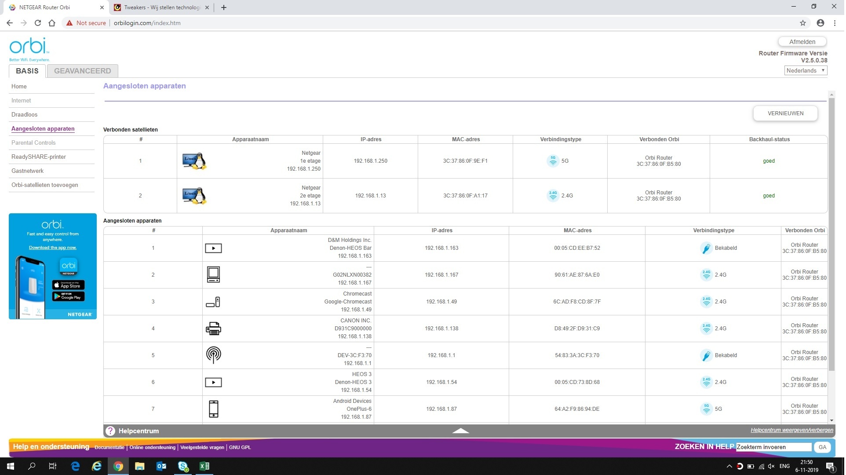The width and height of the screenshot is (846, 475).
Task: Expand the Helpcentrum panel with the up arrow
Action: tap(460, 431)
